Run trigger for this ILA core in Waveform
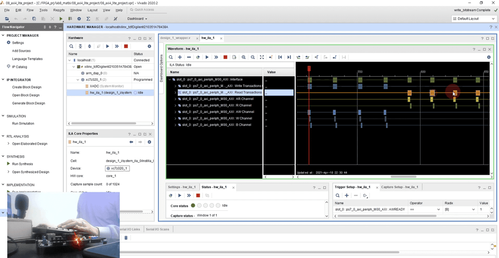Viewport: 499px width, 258px height. coord(207,57)
